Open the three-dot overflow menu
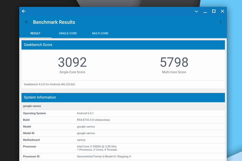Viewport: 242px width, 161px height. click(221, 22)
